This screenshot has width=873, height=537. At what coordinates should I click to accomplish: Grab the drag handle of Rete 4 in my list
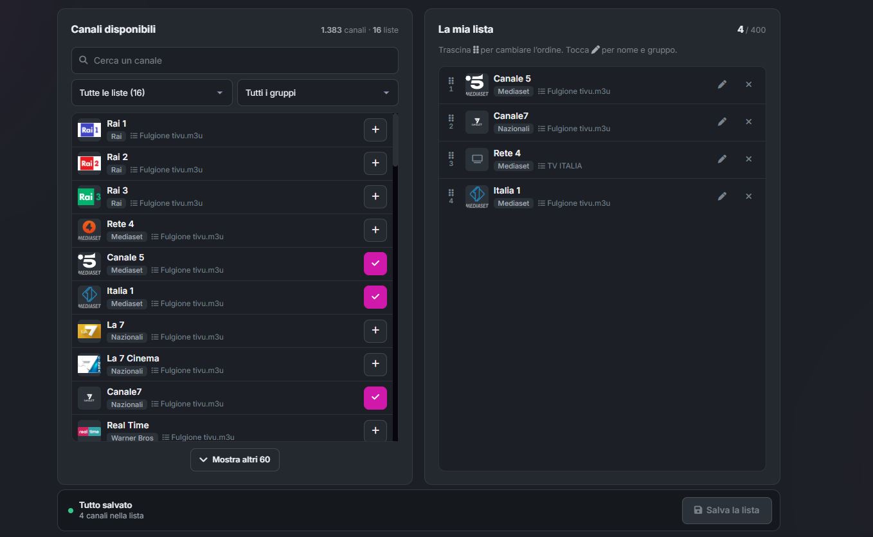[451, 155]
